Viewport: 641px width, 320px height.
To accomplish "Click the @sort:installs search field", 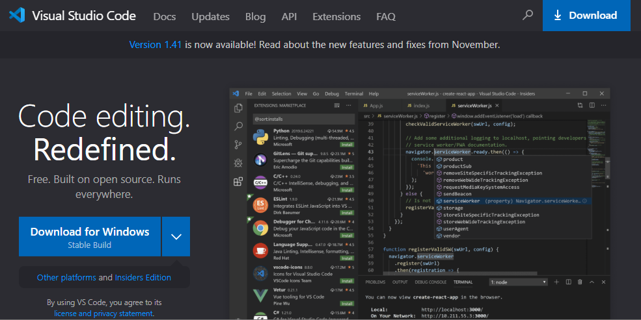I will coord(303,119).
